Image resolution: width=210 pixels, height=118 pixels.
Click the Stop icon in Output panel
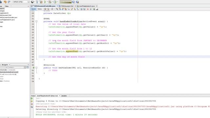tap(32, 104)
